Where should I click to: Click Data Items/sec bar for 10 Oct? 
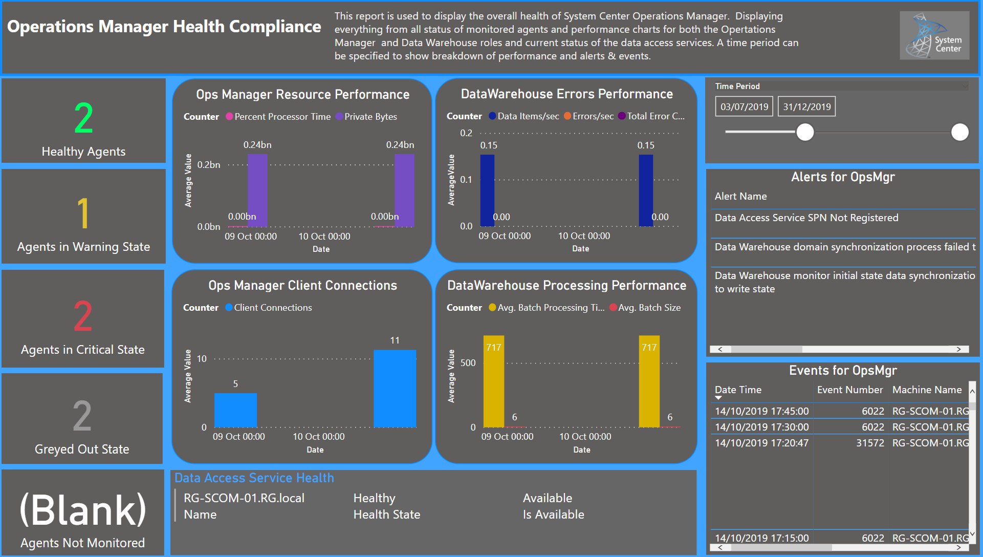[646, 190]
